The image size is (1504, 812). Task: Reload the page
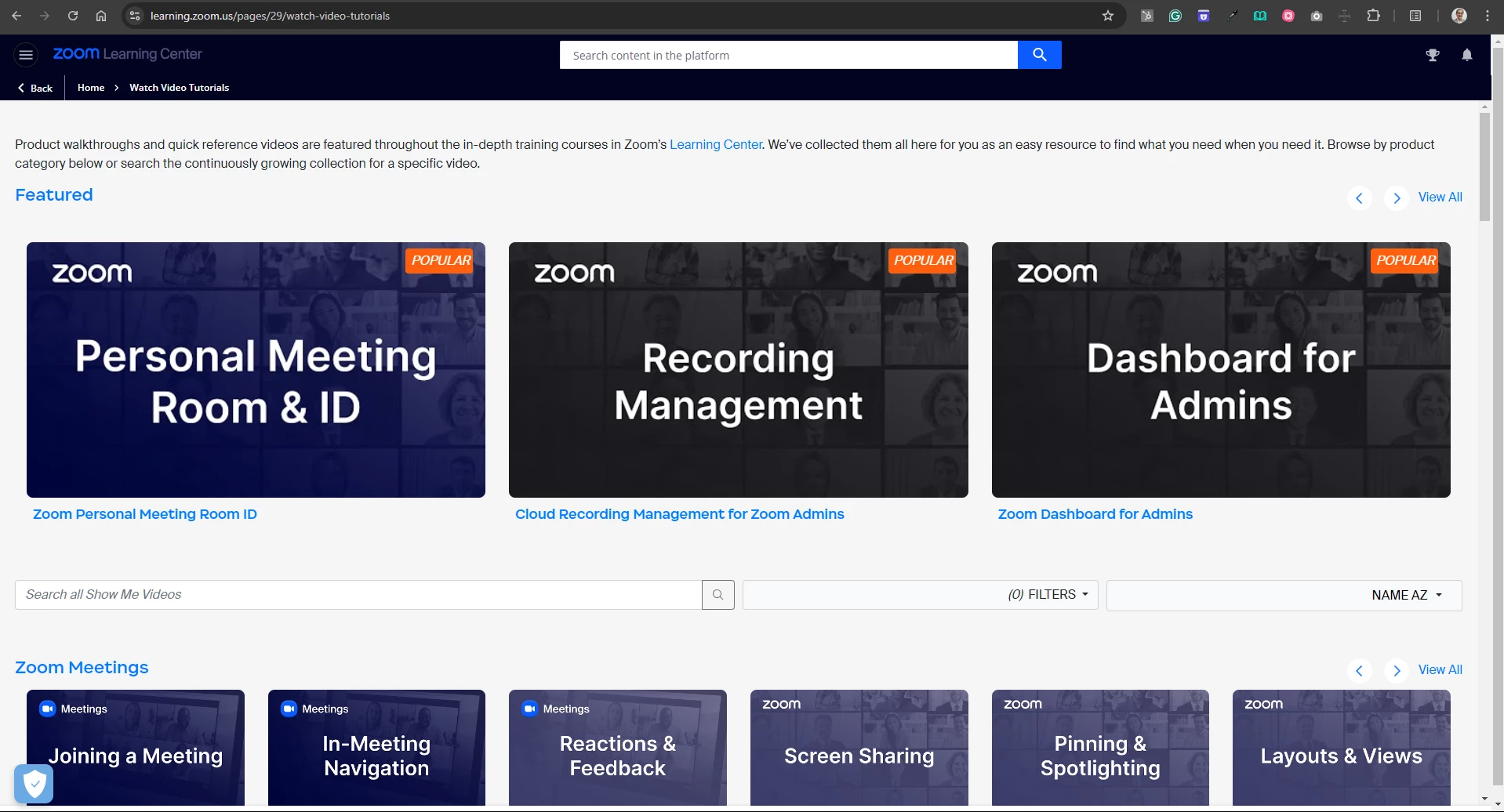coord(73,16)
